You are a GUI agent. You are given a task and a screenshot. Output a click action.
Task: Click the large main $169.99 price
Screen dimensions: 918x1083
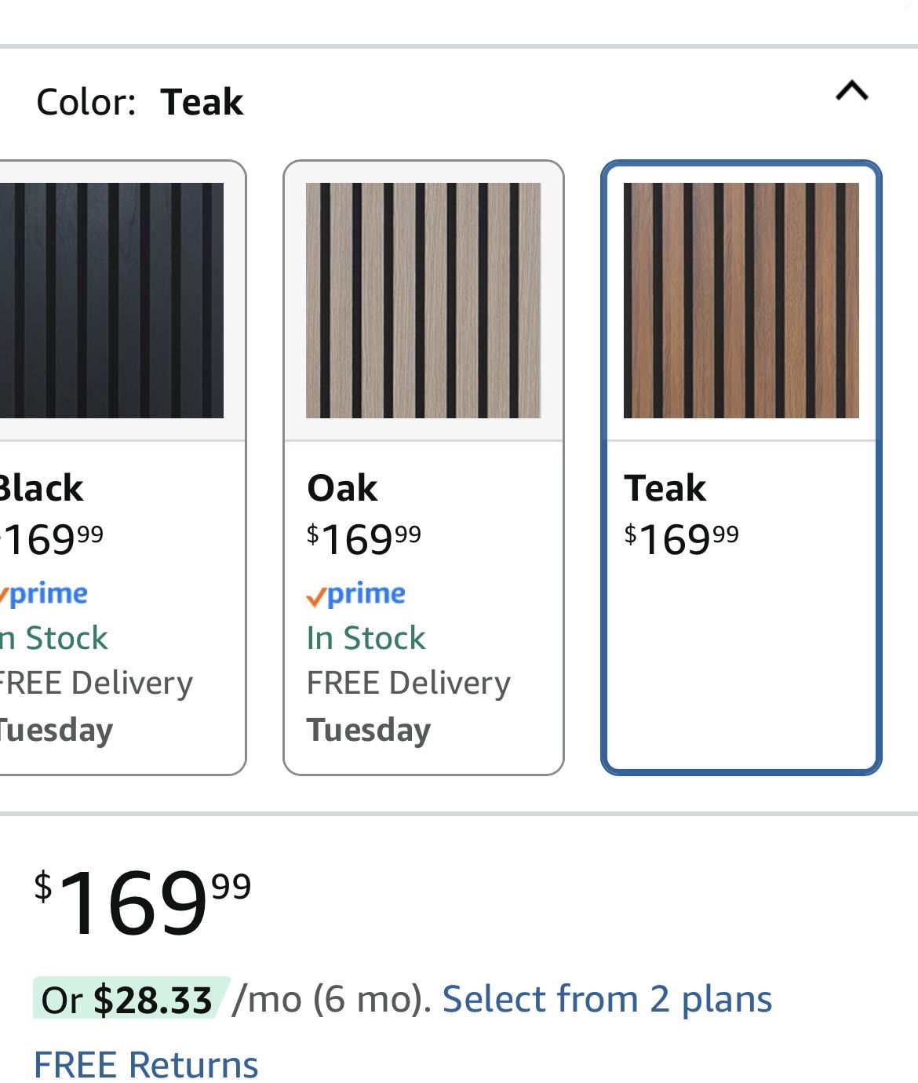(x=143, y=902)
